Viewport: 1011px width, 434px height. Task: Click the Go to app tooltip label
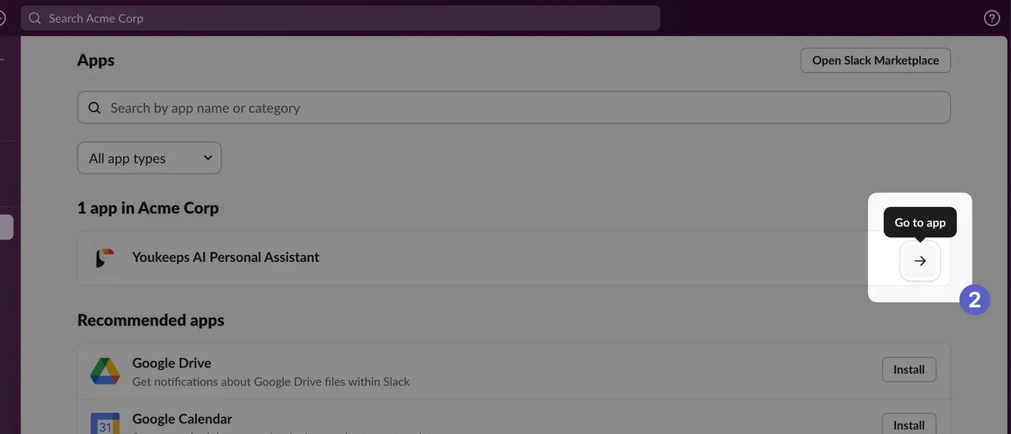pyautogui.click(x=920, y=222)
